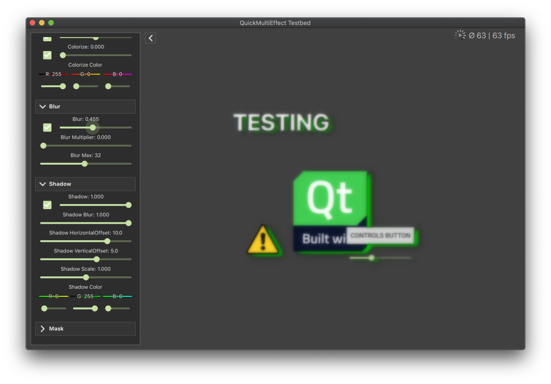
Task: Click the 'Colorize: 0.000' label
Action: click(x=86, y=47)
